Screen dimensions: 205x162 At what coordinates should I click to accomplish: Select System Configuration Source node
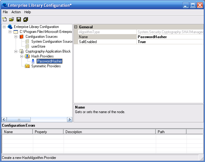[x=52, y=41]
